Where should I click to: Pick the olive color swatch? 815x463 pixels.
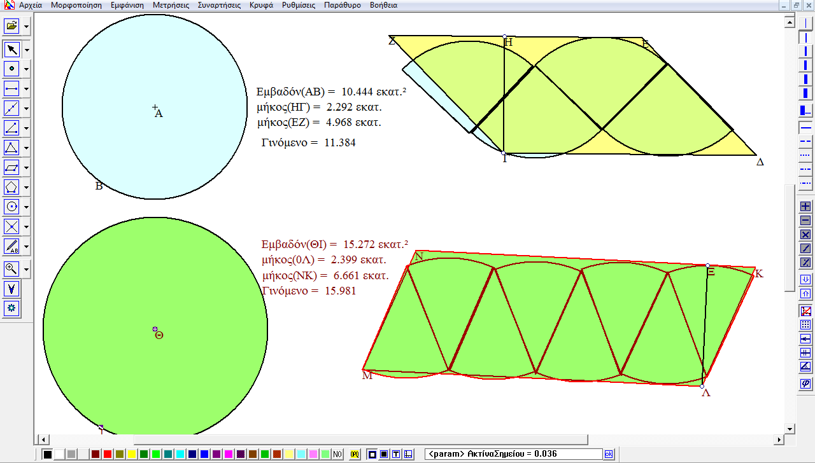click(x=120, y=454)
